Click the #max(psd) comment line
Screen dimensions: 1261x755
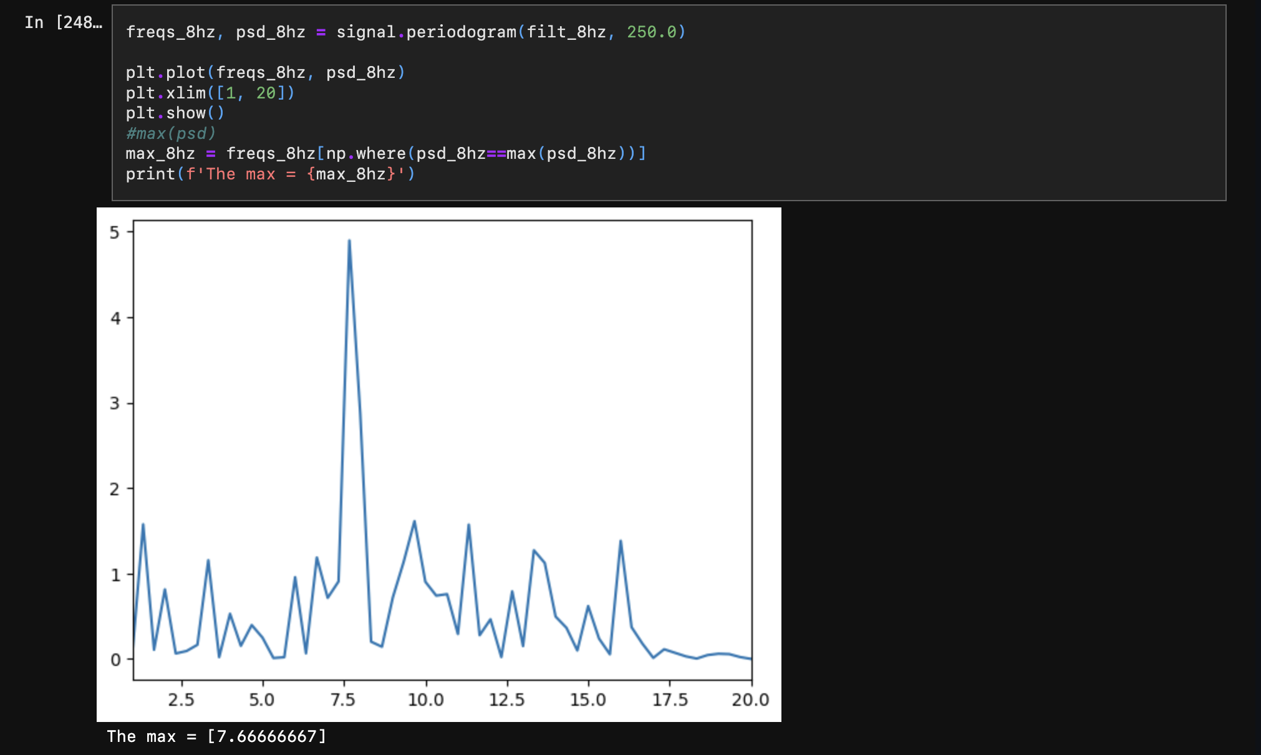(170, 133)
